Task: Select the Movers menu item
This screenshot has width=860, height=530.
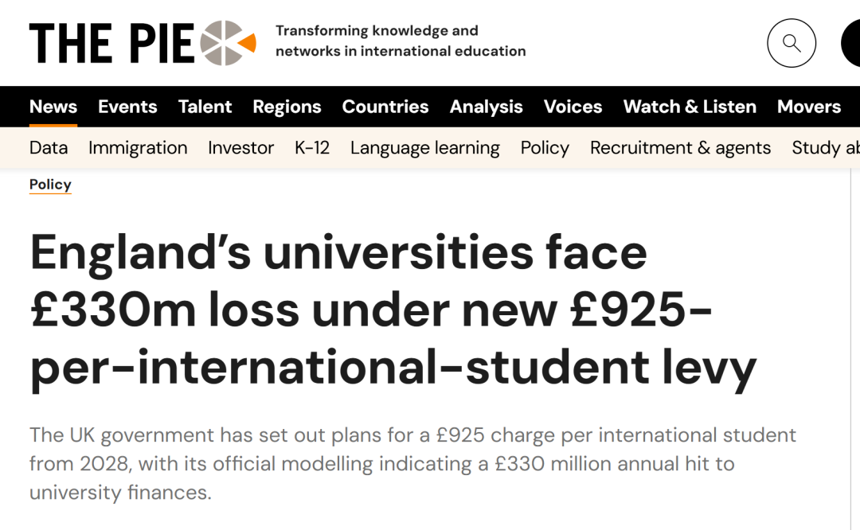Action: coord(809,106)
